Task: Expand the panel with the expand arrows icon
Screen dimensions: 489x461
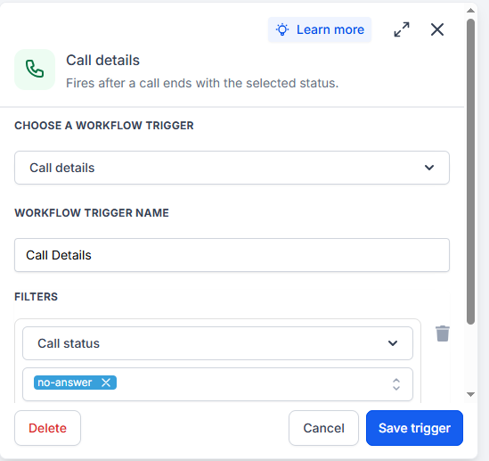Action: [x=402, y=29]
